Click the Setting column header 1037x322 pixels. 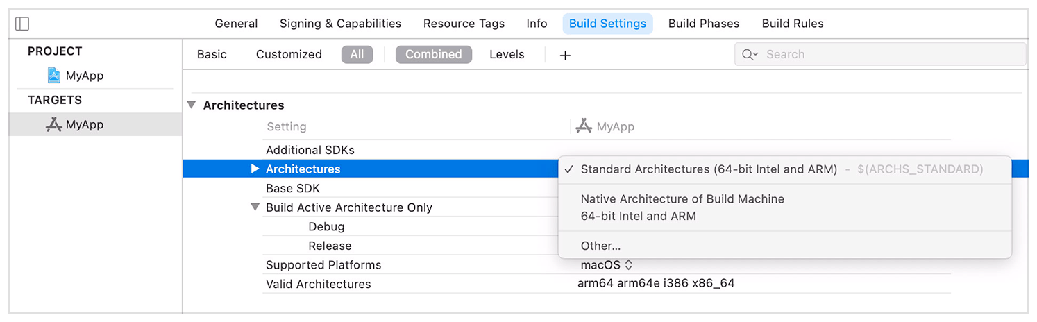[286, 127]
